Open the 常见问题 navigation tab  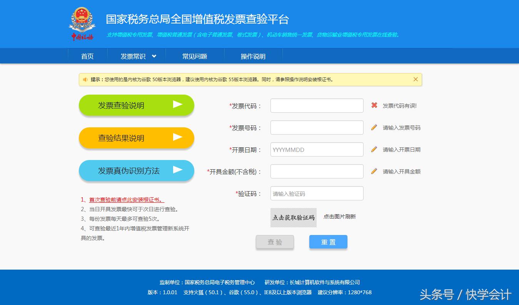point(194,56)
